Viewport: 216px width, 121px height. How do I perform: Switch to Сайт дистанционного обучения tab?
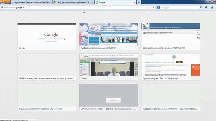click(74, 2)
